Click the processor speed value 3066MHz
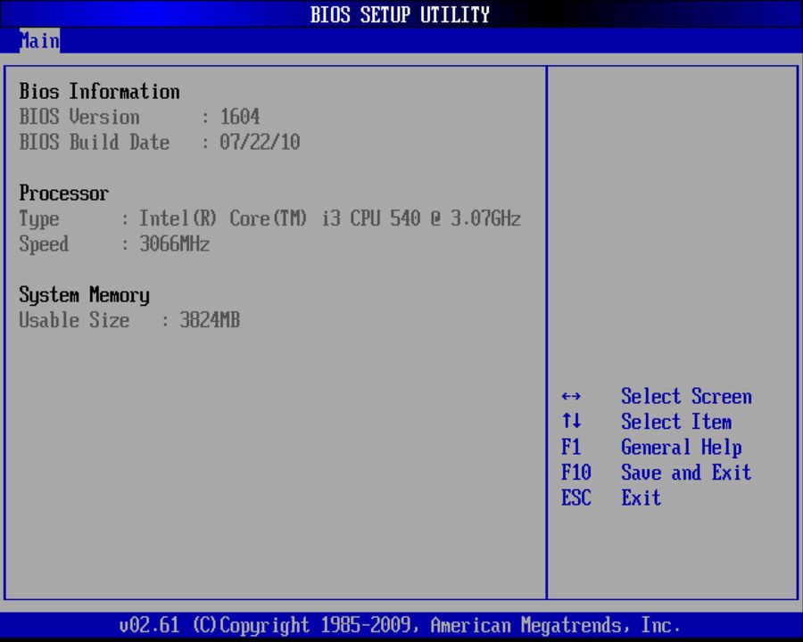The height and width of the screenshot is (642, 803). (x=175, y=244)
